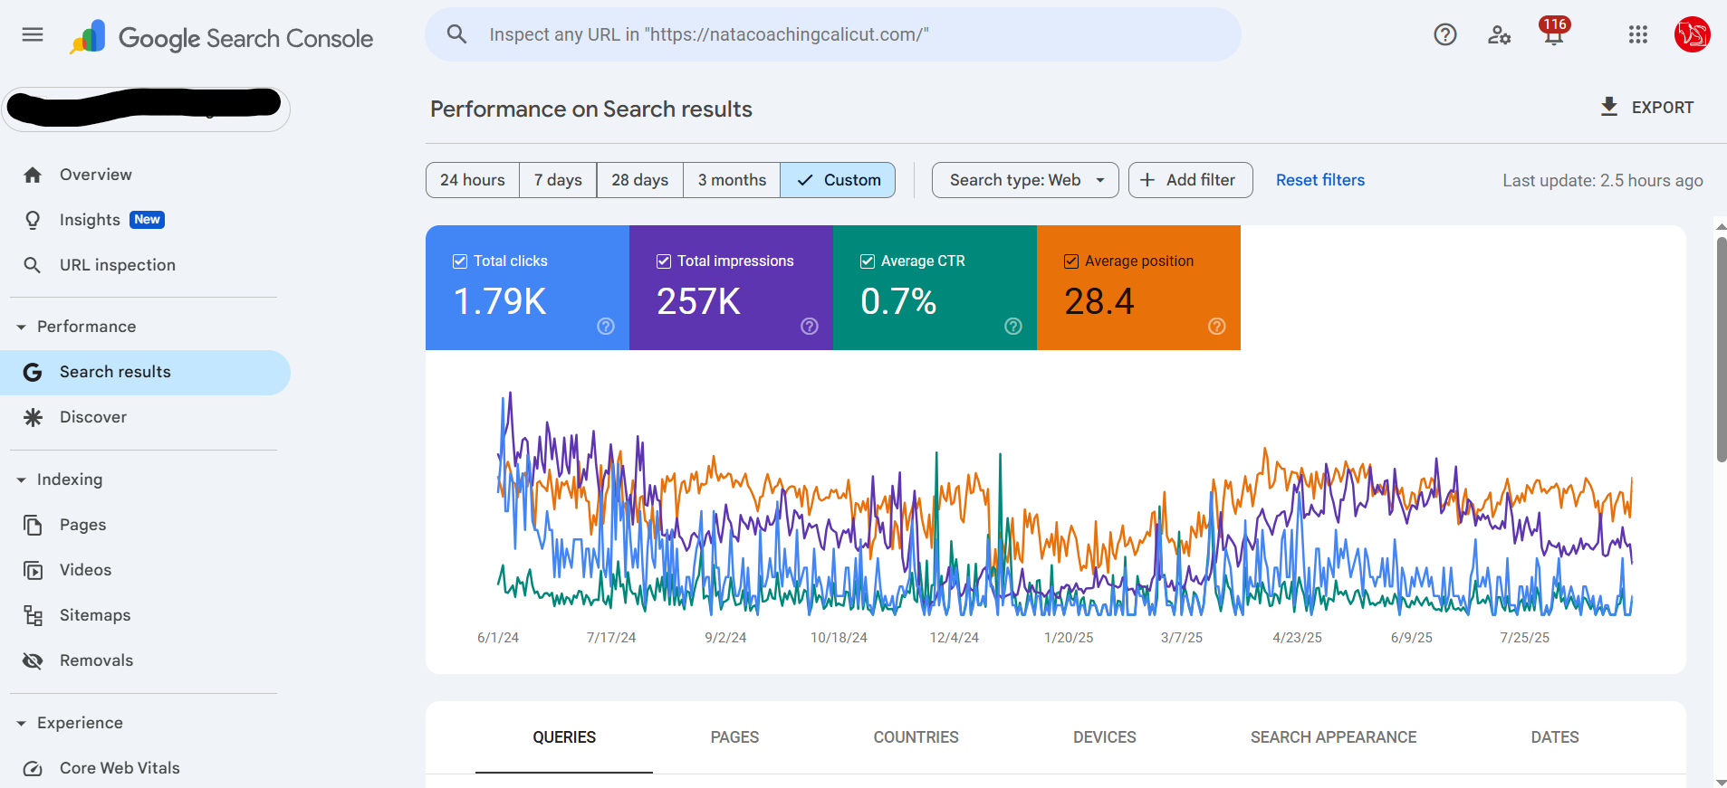Show help for Total clicks metric
This screenshot has width=1727, height=788.
[x=606, y=326]
